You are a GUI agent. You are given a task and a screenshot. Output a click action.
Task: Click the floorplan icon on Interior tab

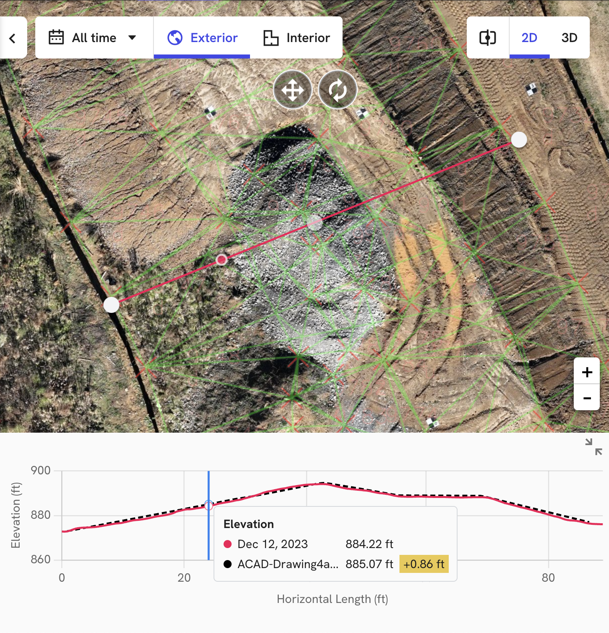click(271, 38)
